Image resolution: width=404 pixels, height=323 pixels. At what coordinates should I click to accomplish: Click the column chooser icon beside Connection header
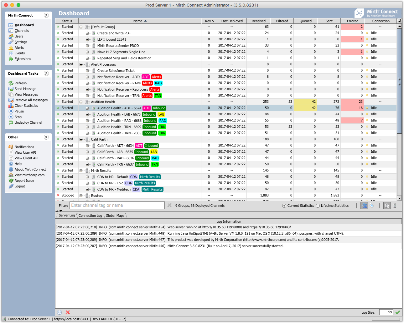point(399,21)
